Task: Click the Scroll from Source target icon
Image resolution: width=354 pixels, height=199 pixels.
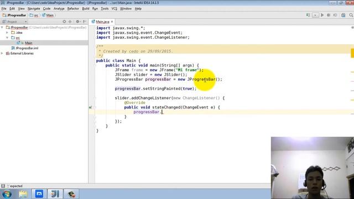Action: click(x=64, y=22)
